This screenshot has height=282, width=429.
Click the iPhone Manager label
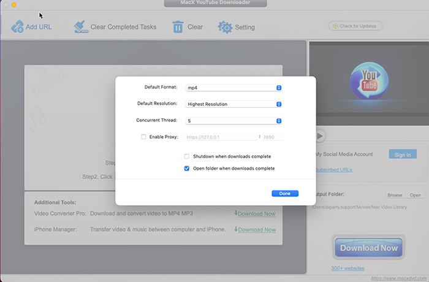coord(55,229)
